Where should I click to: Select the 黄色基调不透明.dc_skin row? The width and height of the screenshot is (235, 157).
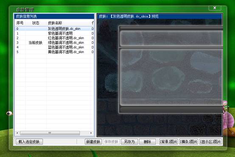54,52
